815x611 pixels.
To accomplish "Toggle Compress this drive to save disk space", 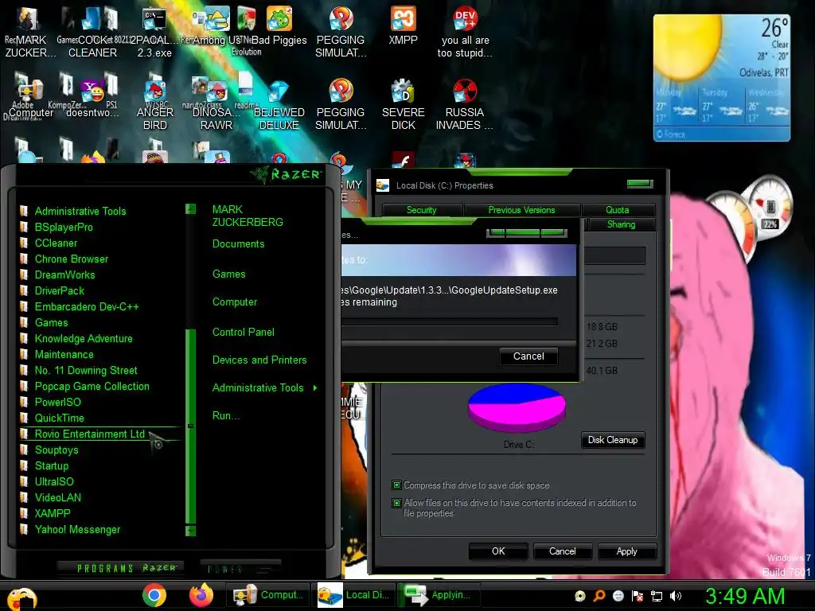I will pos(396,485).
